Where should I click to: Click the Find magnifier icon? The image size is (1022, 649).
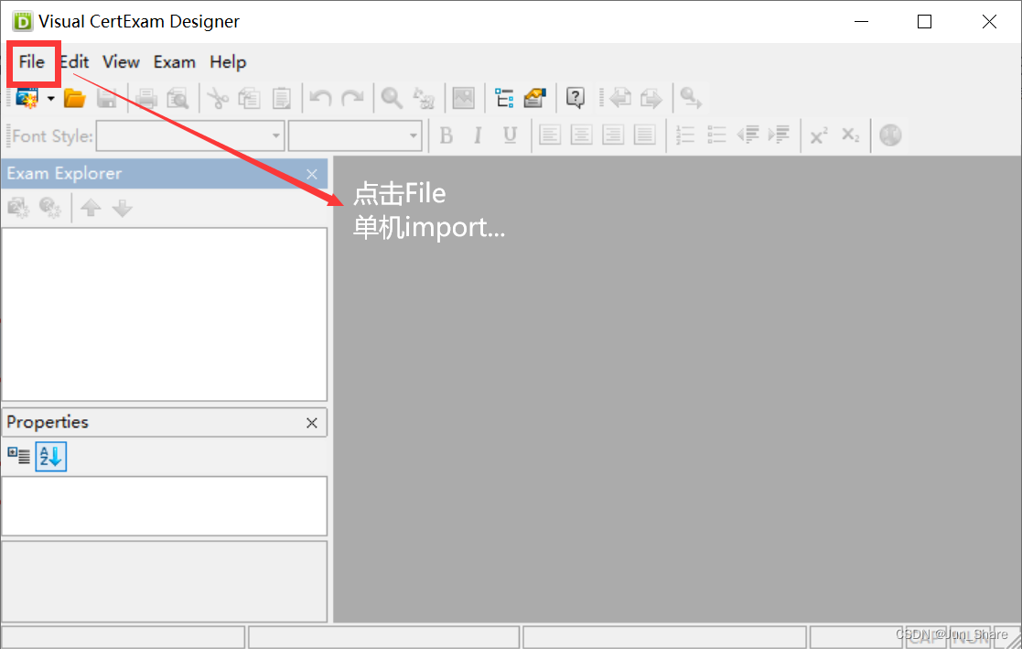(392, 99)
